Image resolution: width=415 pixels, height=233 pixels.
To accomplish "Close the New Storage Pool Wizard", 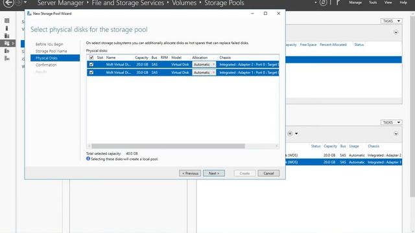I will point(278,14).
